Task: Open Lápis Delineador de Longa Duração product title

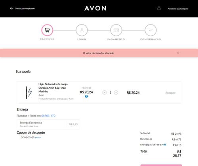Action: 53,88
